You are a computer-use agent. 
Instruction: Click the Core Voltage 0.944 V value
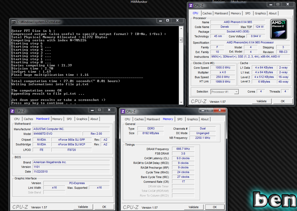click(256, 36)
